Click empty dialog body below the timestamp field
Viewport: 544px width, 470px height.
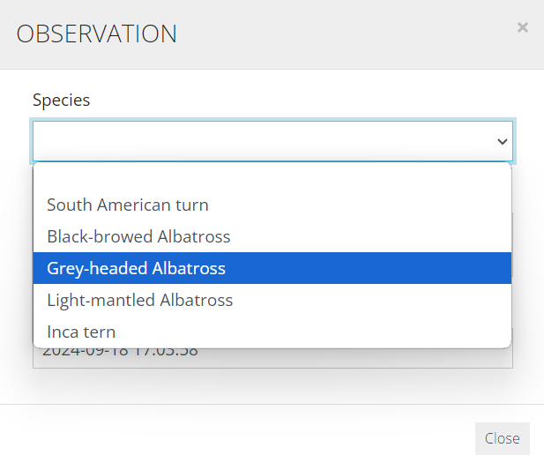point(272,385)
